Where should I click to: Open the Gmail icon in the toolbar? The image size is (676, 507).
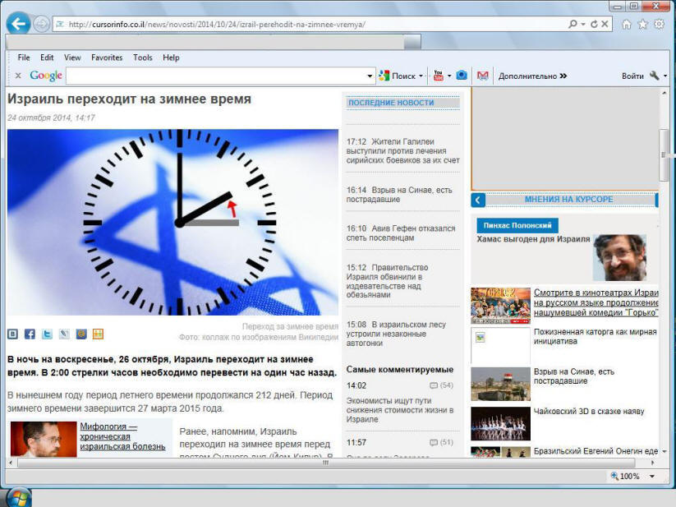[x=482, y=76]
